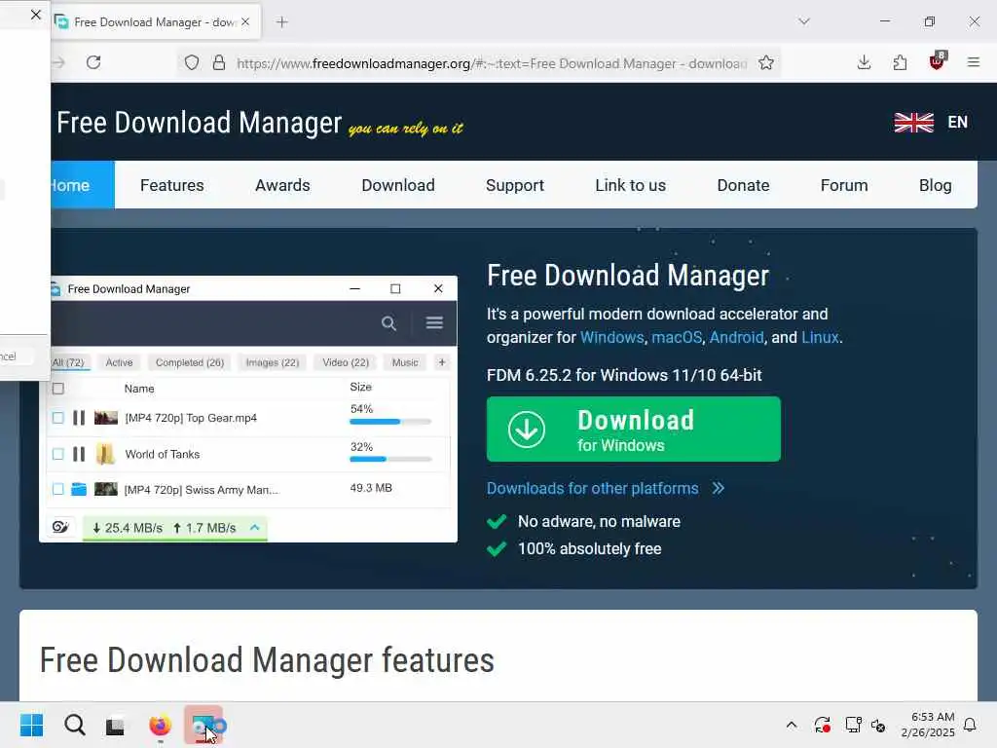Open the Firefox downloads panel icon

point(864,62)
